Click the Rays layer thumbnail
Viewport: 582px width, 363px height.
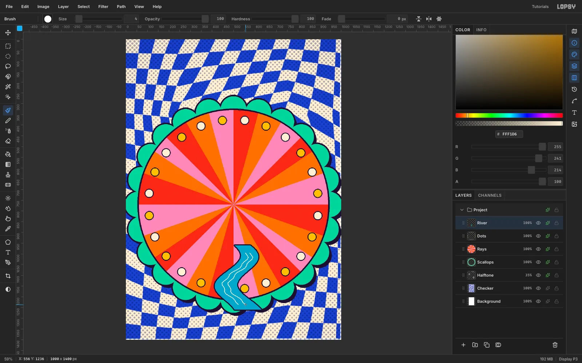[471, 249]
